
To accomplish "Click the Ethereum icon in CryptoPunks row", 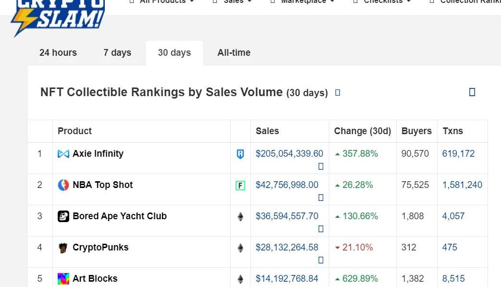I will [x=240, y=248].
